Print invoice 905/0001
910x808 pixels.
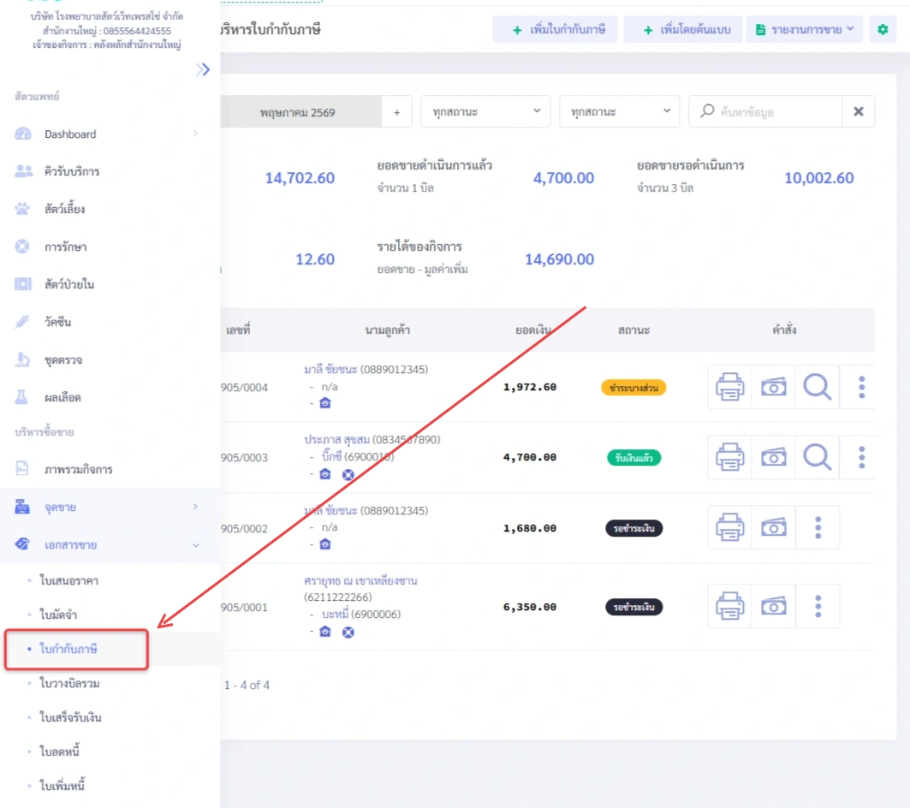729,607
